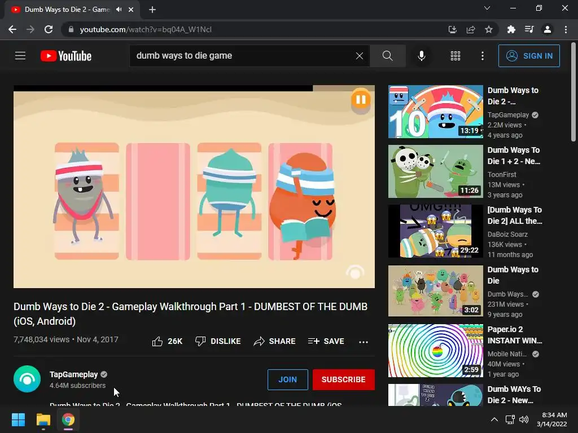Open the 3:02 Dumb Ways to Die thumbnail

pos(435,291)
